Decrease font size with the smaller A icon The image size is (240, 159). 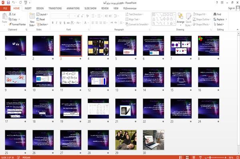point(82,16)
